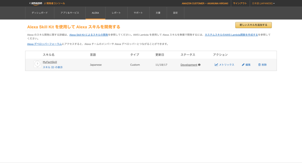Image resolution: width=302 pixels, height=163 pixels.
Task: Click the タイプ column header
Action: 134,55
